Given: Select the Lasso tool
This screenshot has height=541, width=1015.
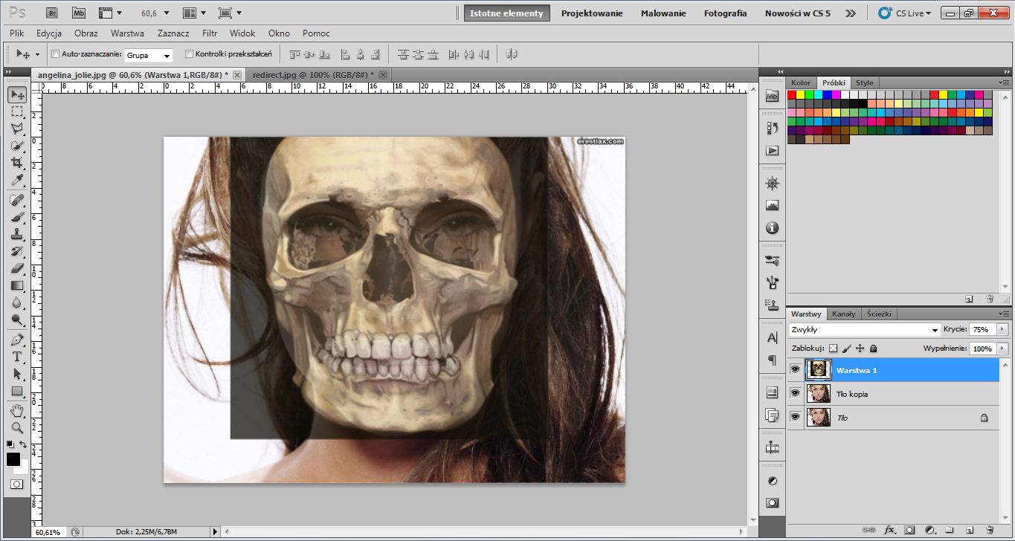Looking at the screenshot, I should (16, 129).
